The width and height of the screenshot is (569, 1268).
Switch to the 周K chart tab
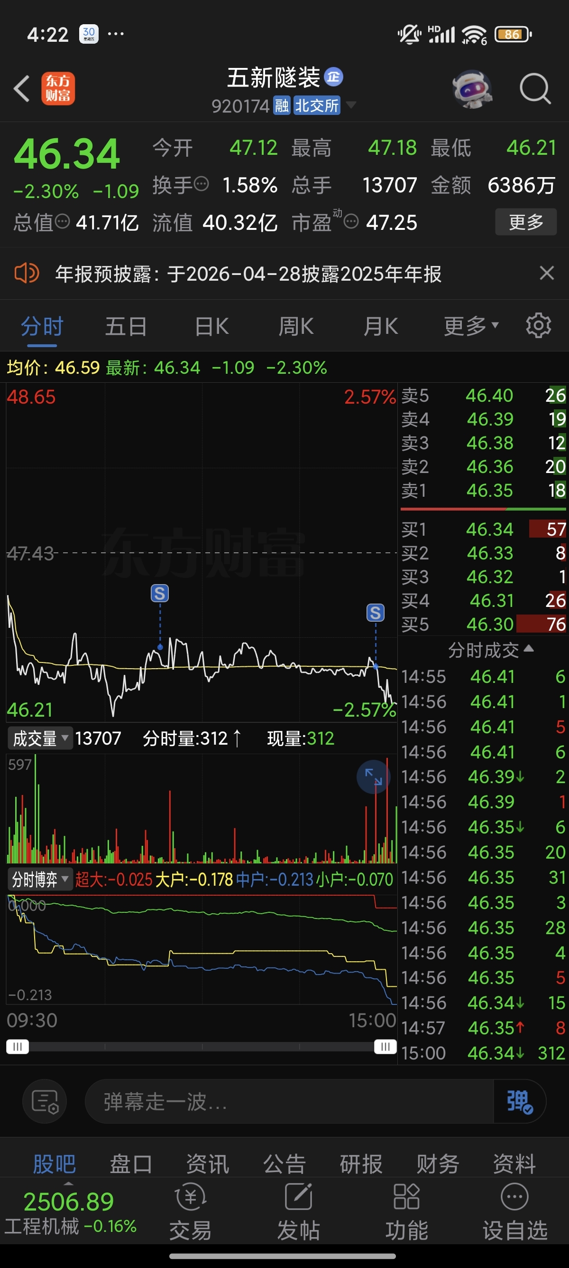pos(296,326)
